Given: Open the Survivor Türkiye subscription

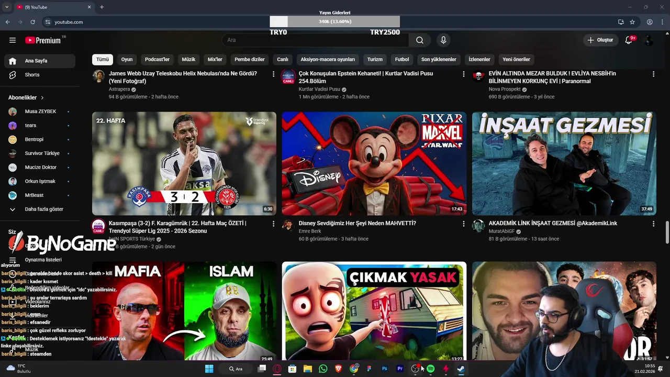Looking at the screenshot, I should click(40, 153).
